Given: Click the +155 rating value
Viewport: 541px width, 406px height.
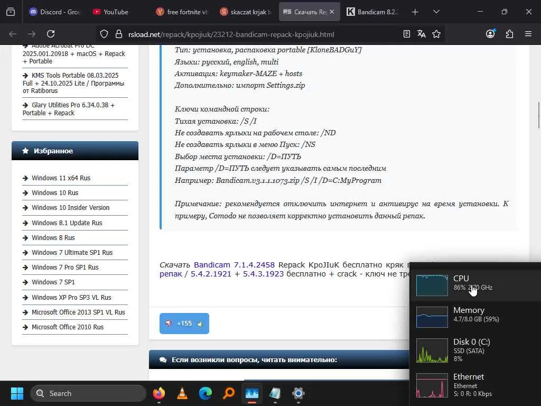Looking at the screenshot, I should click(184, 324).
